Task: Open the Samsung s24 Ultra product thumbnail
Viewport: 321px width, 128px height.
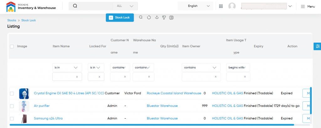Action: pyautogui.click(x=24, y=119)
